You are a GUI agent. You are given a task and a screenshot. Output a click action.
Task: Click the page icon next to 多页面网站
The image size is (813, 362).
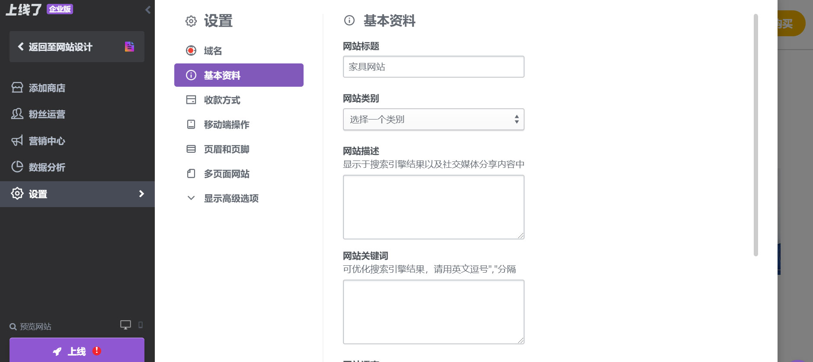point(191,173)
